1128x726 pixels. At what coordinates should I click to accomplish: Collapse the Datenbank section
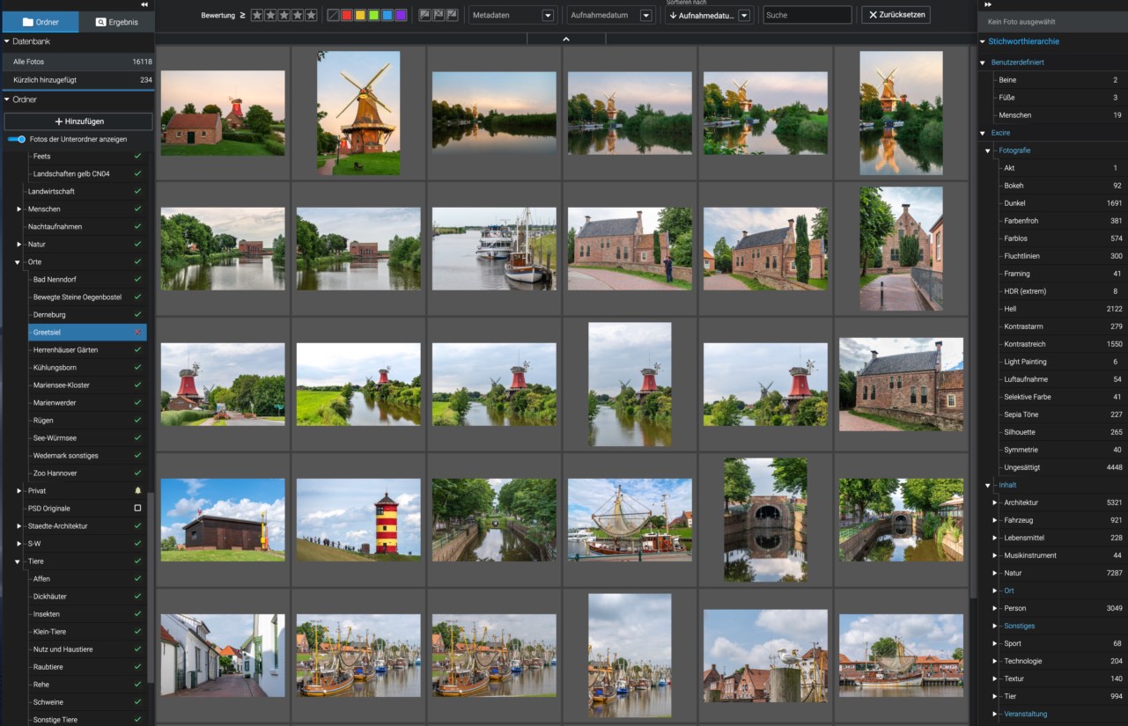(7, 41)
